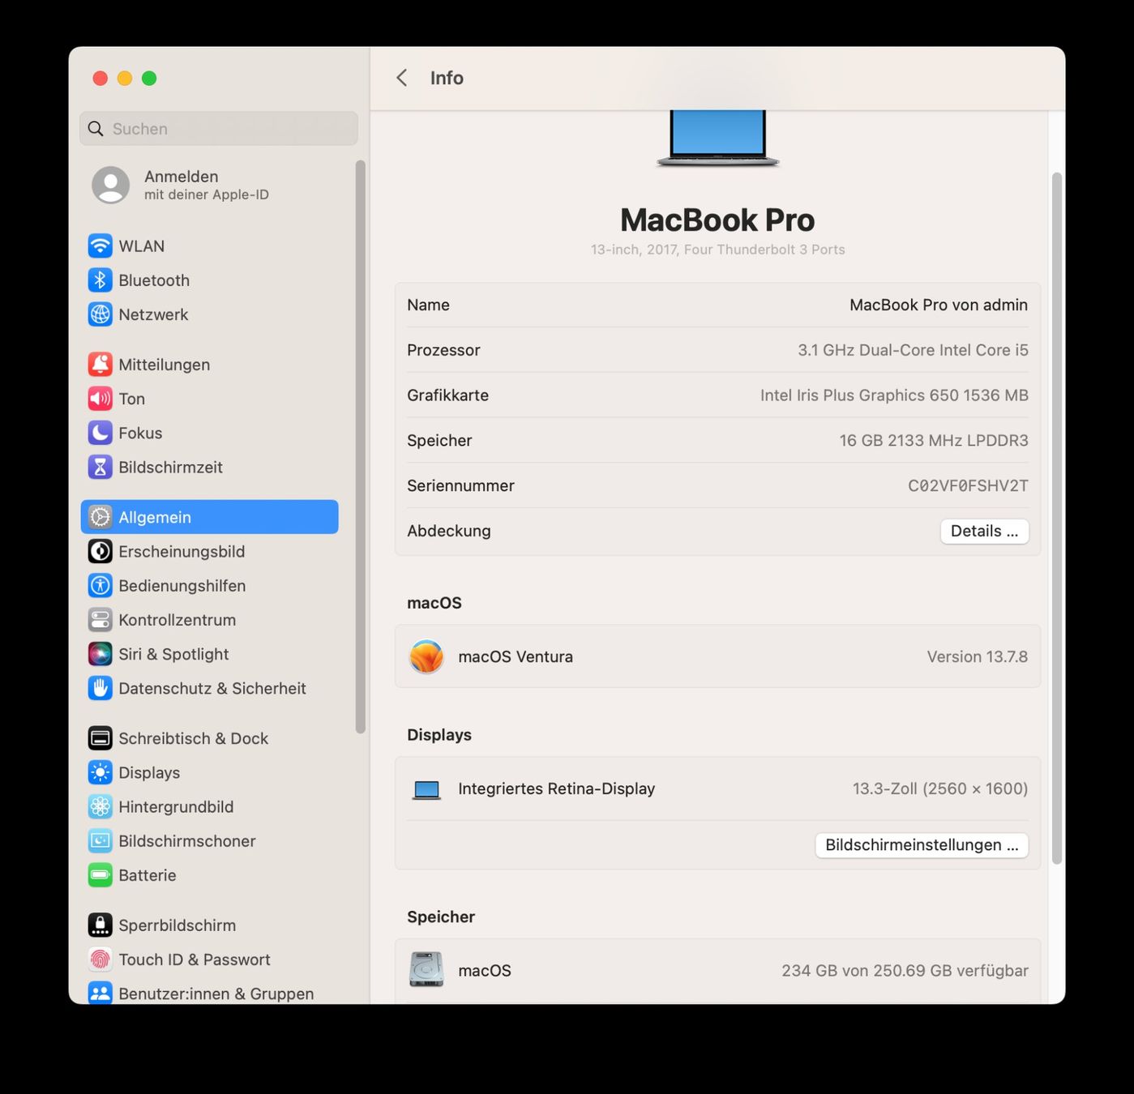Select the Benutzer:innen & Gruppen icon
This screenshot has width=1134, height=1094.
pos(100,994)
